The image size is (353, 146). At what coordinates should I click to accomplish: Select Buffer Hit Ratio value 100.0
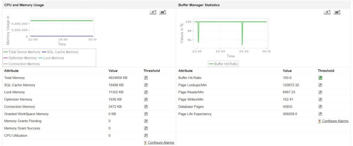[287, 78]
